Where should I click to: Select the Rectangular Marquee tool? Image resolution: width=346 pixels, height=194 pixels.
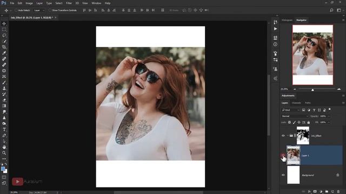[4, 30]
